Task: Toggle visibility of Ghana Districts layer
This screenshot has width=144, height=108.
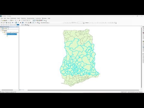Action: point(6,34)
